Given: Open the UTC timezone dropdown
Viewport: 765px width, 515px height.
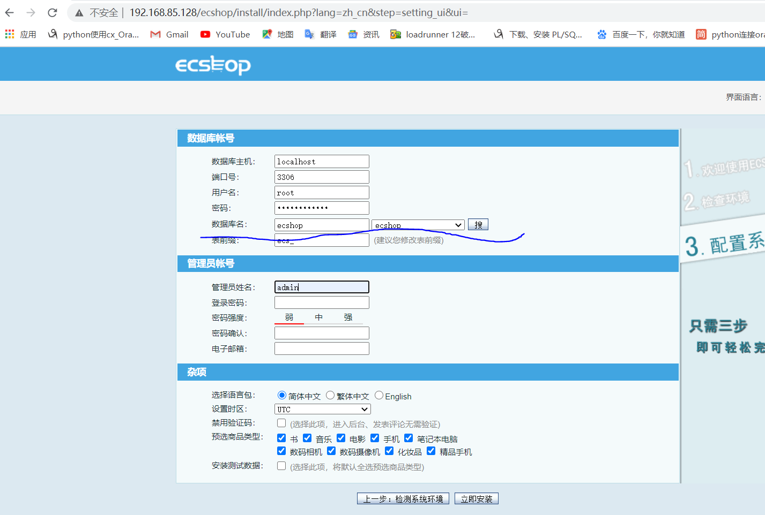Looking at the screenshot, I should point(322,408).
